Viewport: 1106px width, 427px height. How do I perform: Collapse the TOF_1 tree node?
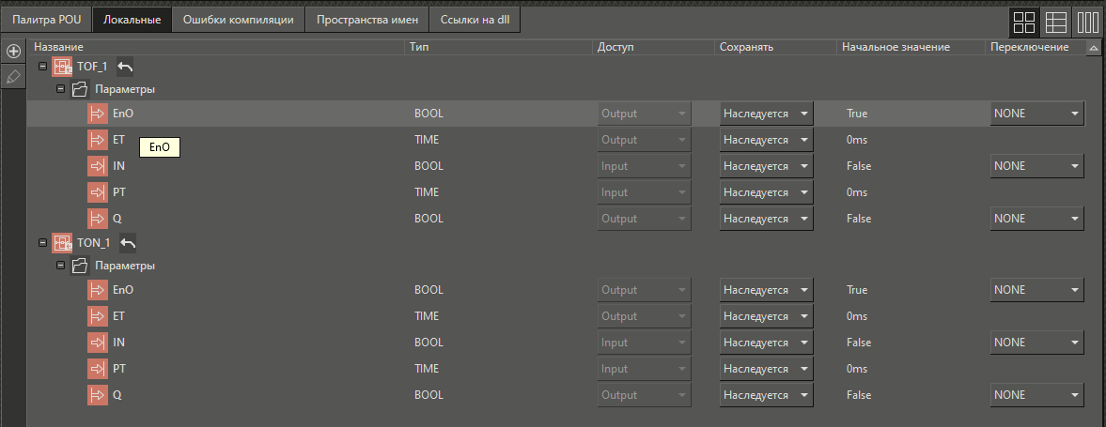[43, 67]
